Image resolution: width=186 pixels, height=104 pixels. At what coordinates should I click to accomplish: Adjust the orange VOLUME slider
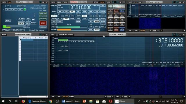pyautogui.click(x=72, y=29)
